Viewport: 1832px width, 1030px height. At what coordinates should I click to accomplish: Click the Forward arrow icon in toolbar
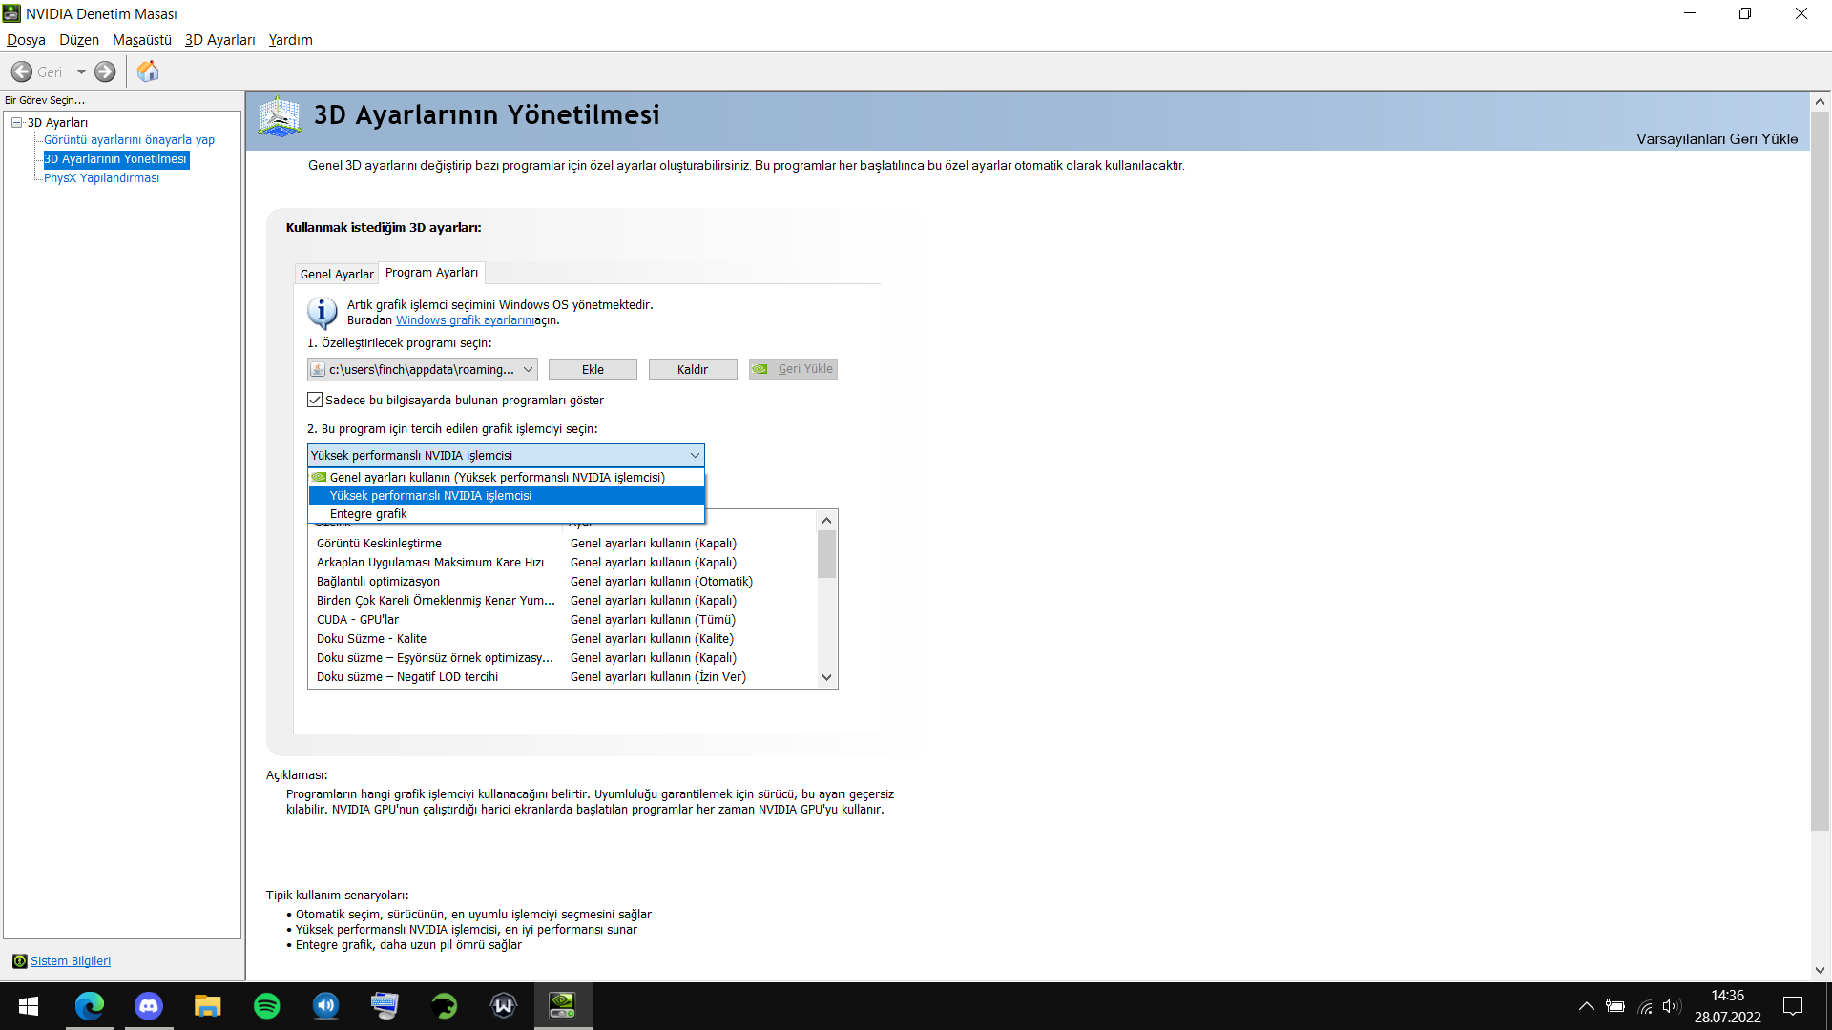(x=105, y=72)
